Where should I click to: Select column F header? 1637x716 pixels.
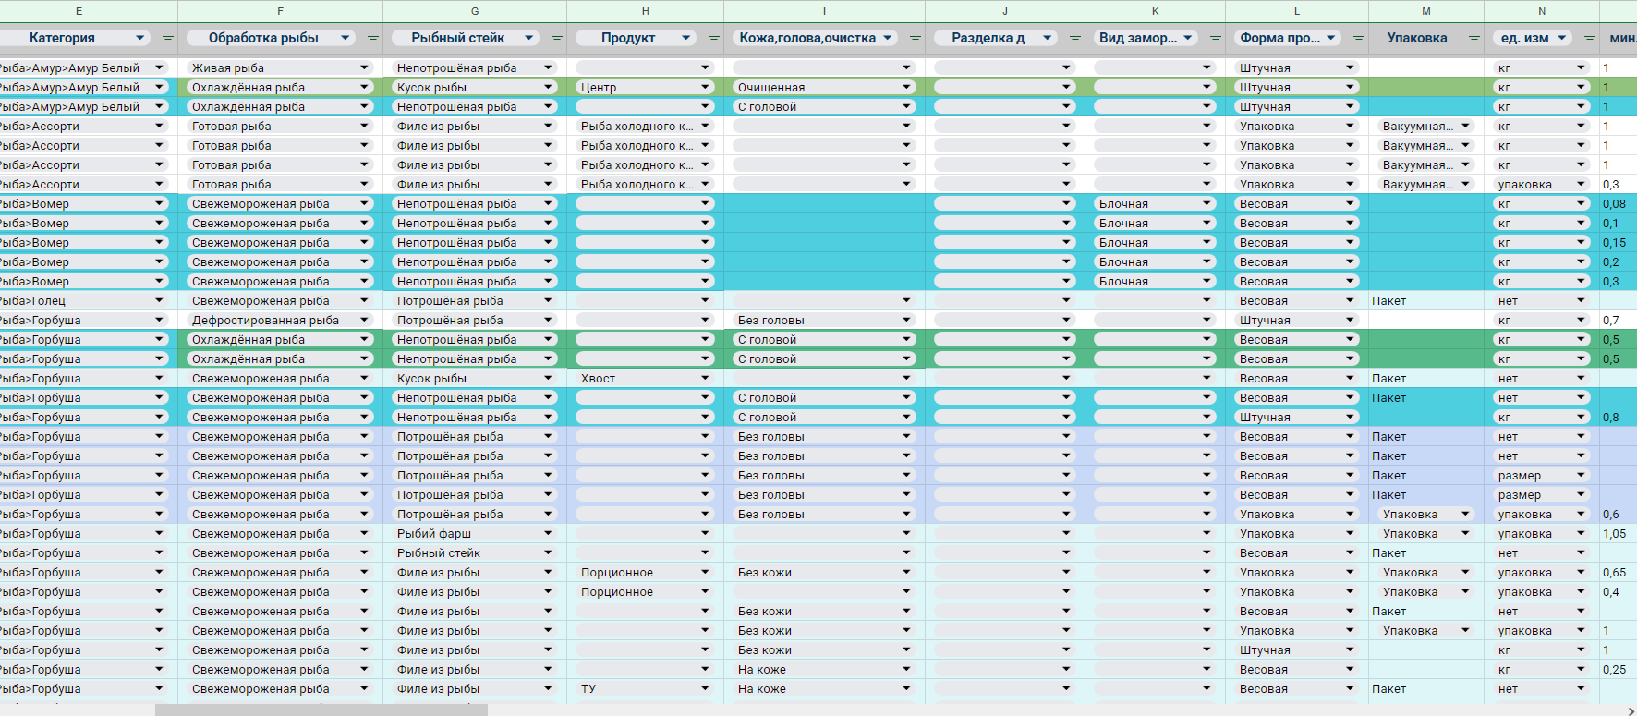(x=280, y=11)
